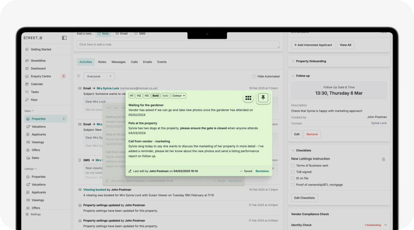
Task: Switch to the Messages tab
Action: (x=118, y=62)
